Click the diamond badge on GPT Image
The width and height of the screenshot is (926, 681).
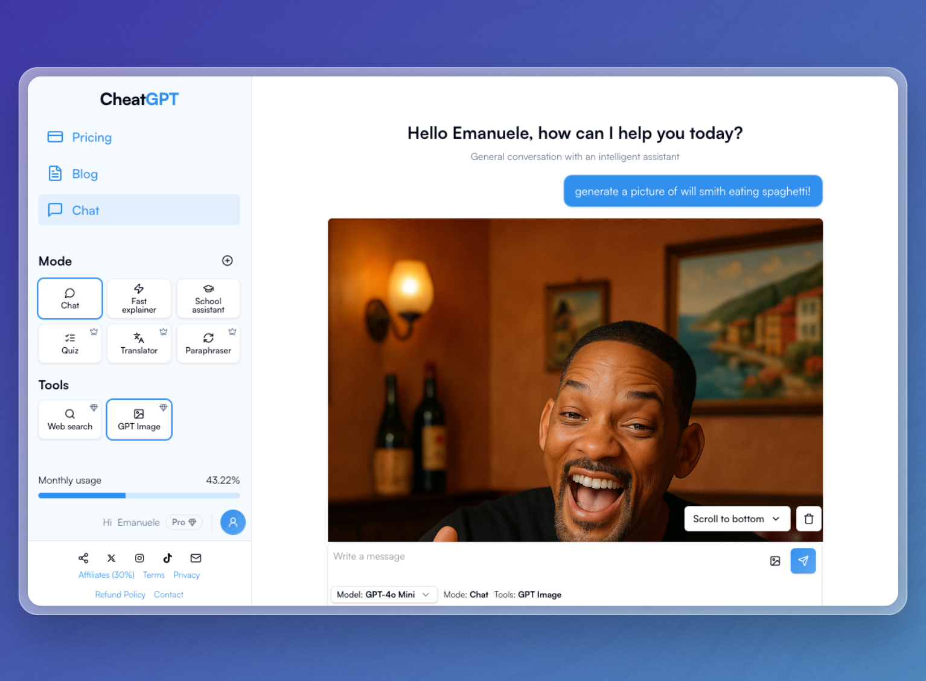[x=163, y=408]
